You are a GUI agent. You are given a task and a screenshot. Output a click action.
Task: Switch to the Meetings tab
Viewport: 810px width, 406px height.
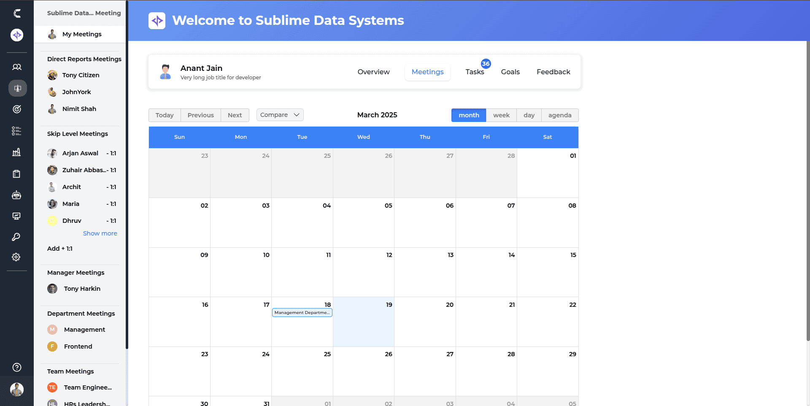pos(427,72)
